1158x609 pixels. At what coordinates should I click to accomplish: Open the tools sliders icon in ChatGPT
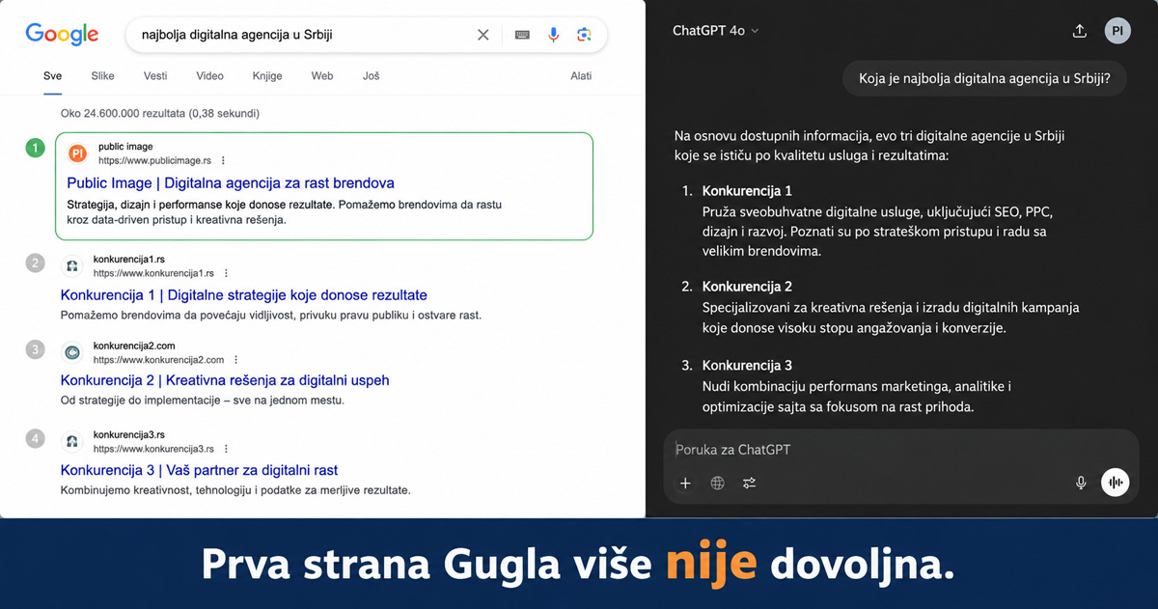(x=749, y=484)
